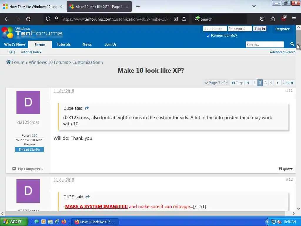Switch to 'How To Make Windows 10' tab

33,6
